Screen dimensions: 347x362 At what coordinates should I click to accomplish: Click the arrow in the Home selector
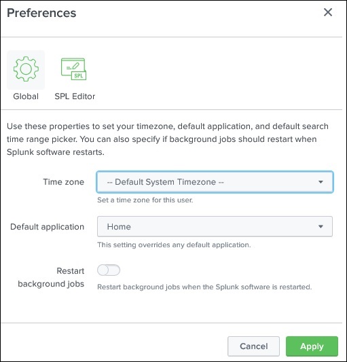[321, 226]
